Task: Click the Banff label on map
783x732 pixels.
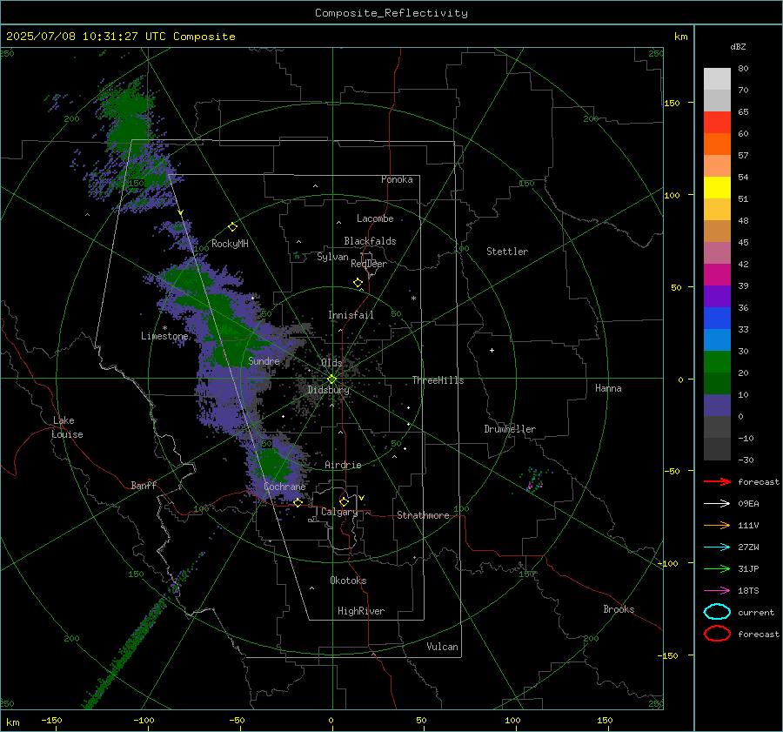Action: point(144,485)
